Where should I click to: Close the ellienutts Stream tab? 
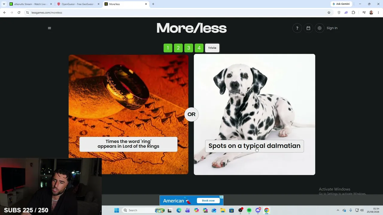click(x=51, y=4)
